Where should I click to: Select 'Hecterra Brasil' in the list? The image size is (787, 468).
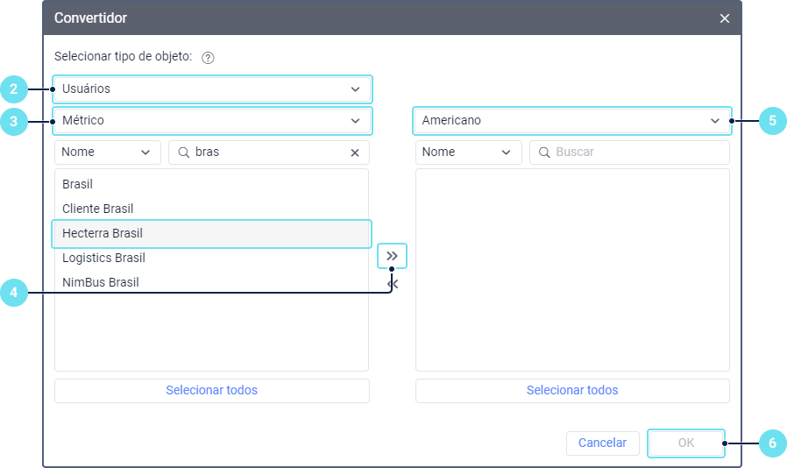[x=211, y=233]
